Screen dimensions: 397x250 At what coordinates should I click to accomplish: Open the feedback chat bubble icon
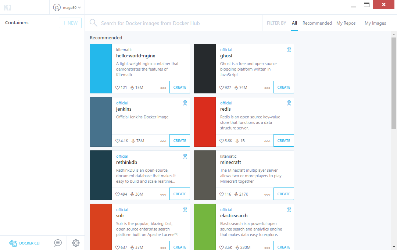coord(58,243)
